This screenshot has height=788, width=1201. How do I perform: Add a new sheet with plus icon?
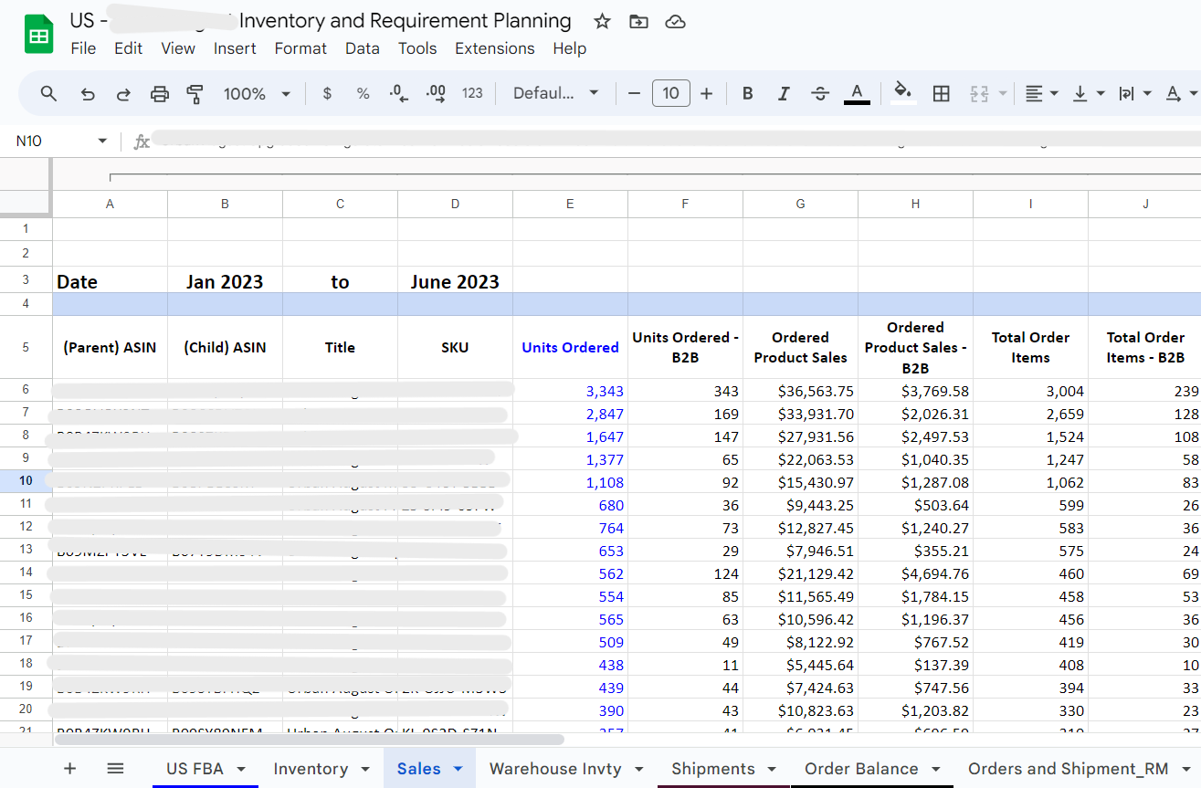70,769
